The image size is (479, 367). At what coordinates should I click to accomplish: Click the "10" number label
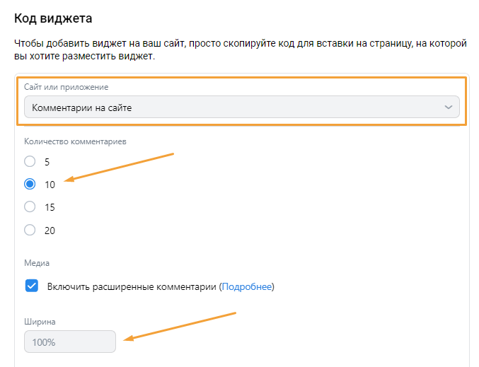50,185
